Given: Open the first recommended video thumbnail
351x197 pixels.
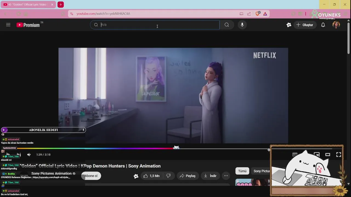Looking at the screenshot, I should point(253,182).
